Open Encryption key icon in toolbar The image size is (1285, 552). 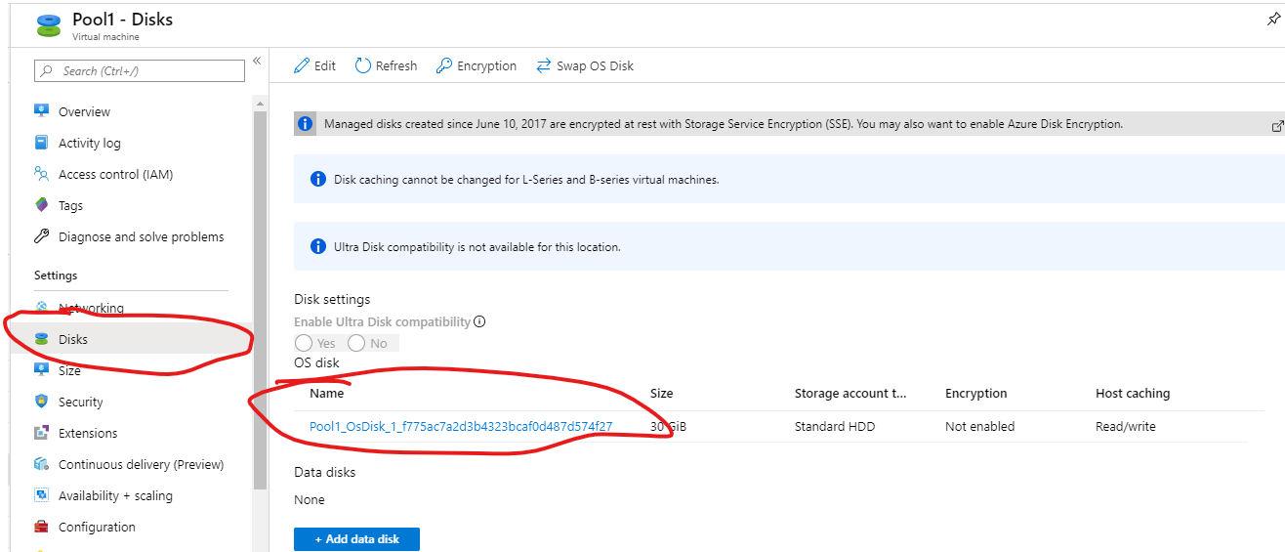coord(444,65)
